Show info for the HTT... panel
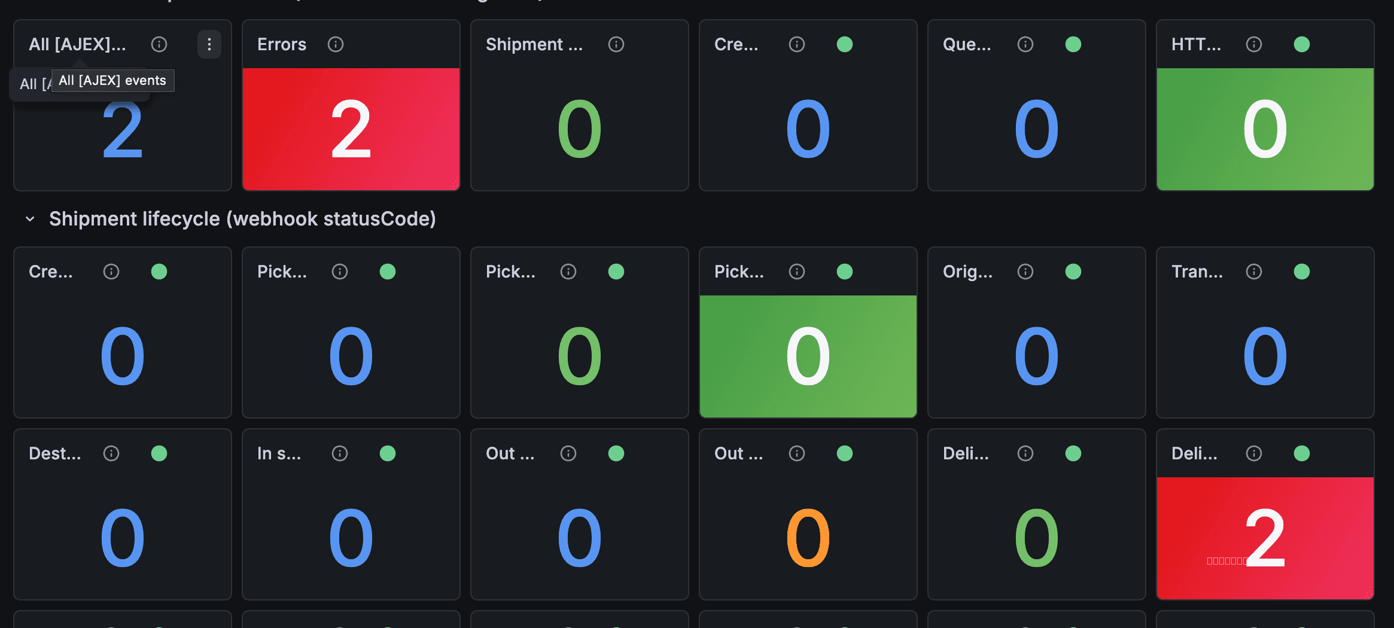 click(1254, 44)
